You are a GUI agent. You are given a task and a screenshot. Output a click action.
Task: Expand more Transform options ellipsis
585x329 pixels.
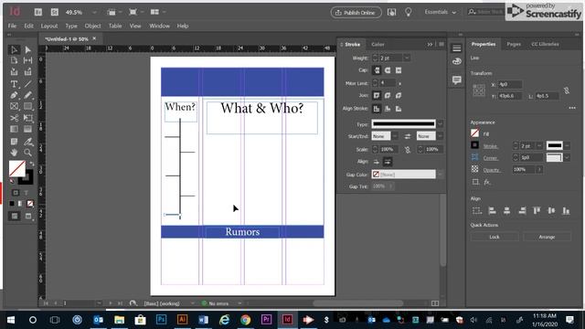click(x=572, y=108)
